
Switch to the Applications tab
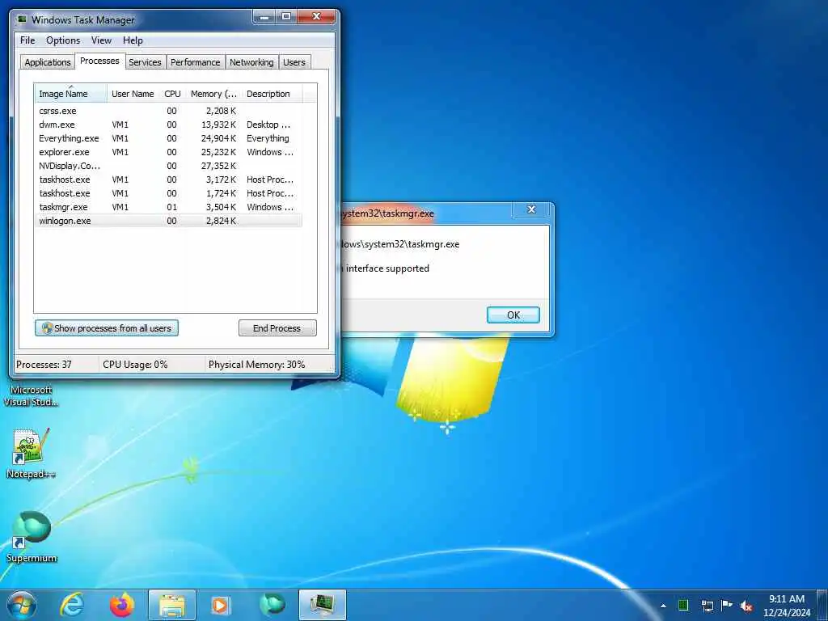tap(48, 61)
